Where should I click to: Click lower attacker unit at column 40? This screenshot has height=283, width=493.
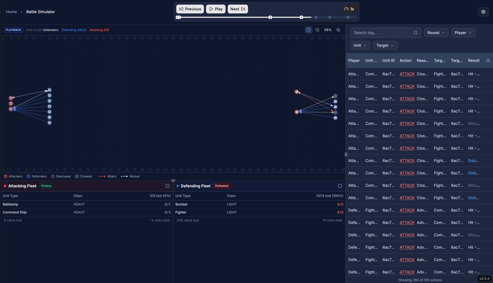[x=297, y=112]
